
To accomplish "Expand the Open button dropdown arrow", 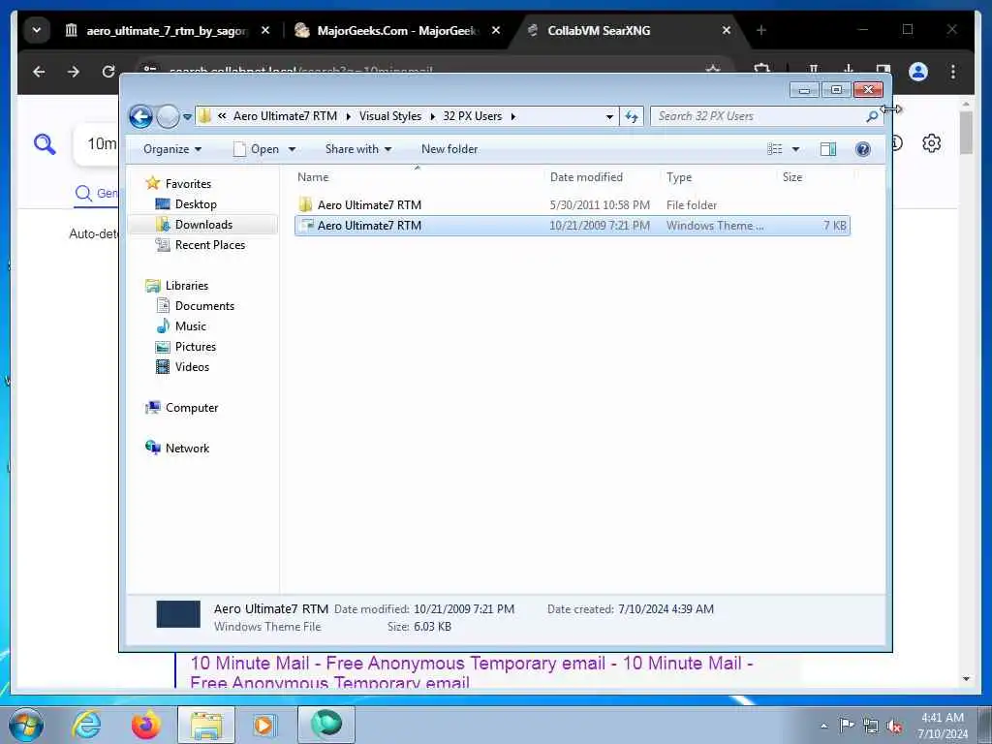I will 292,149.
